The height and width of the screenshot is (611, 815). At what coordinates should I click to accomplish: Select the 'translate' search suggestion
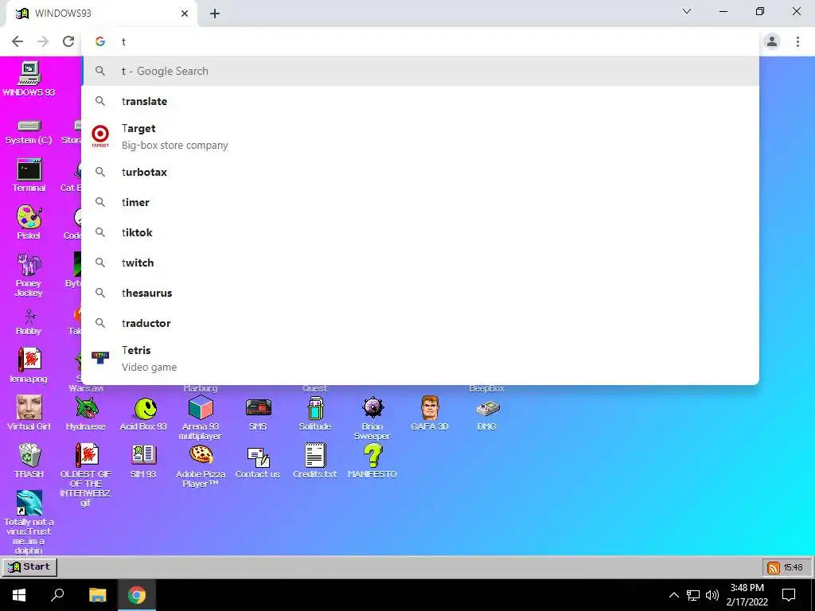[x=420, y=101]
